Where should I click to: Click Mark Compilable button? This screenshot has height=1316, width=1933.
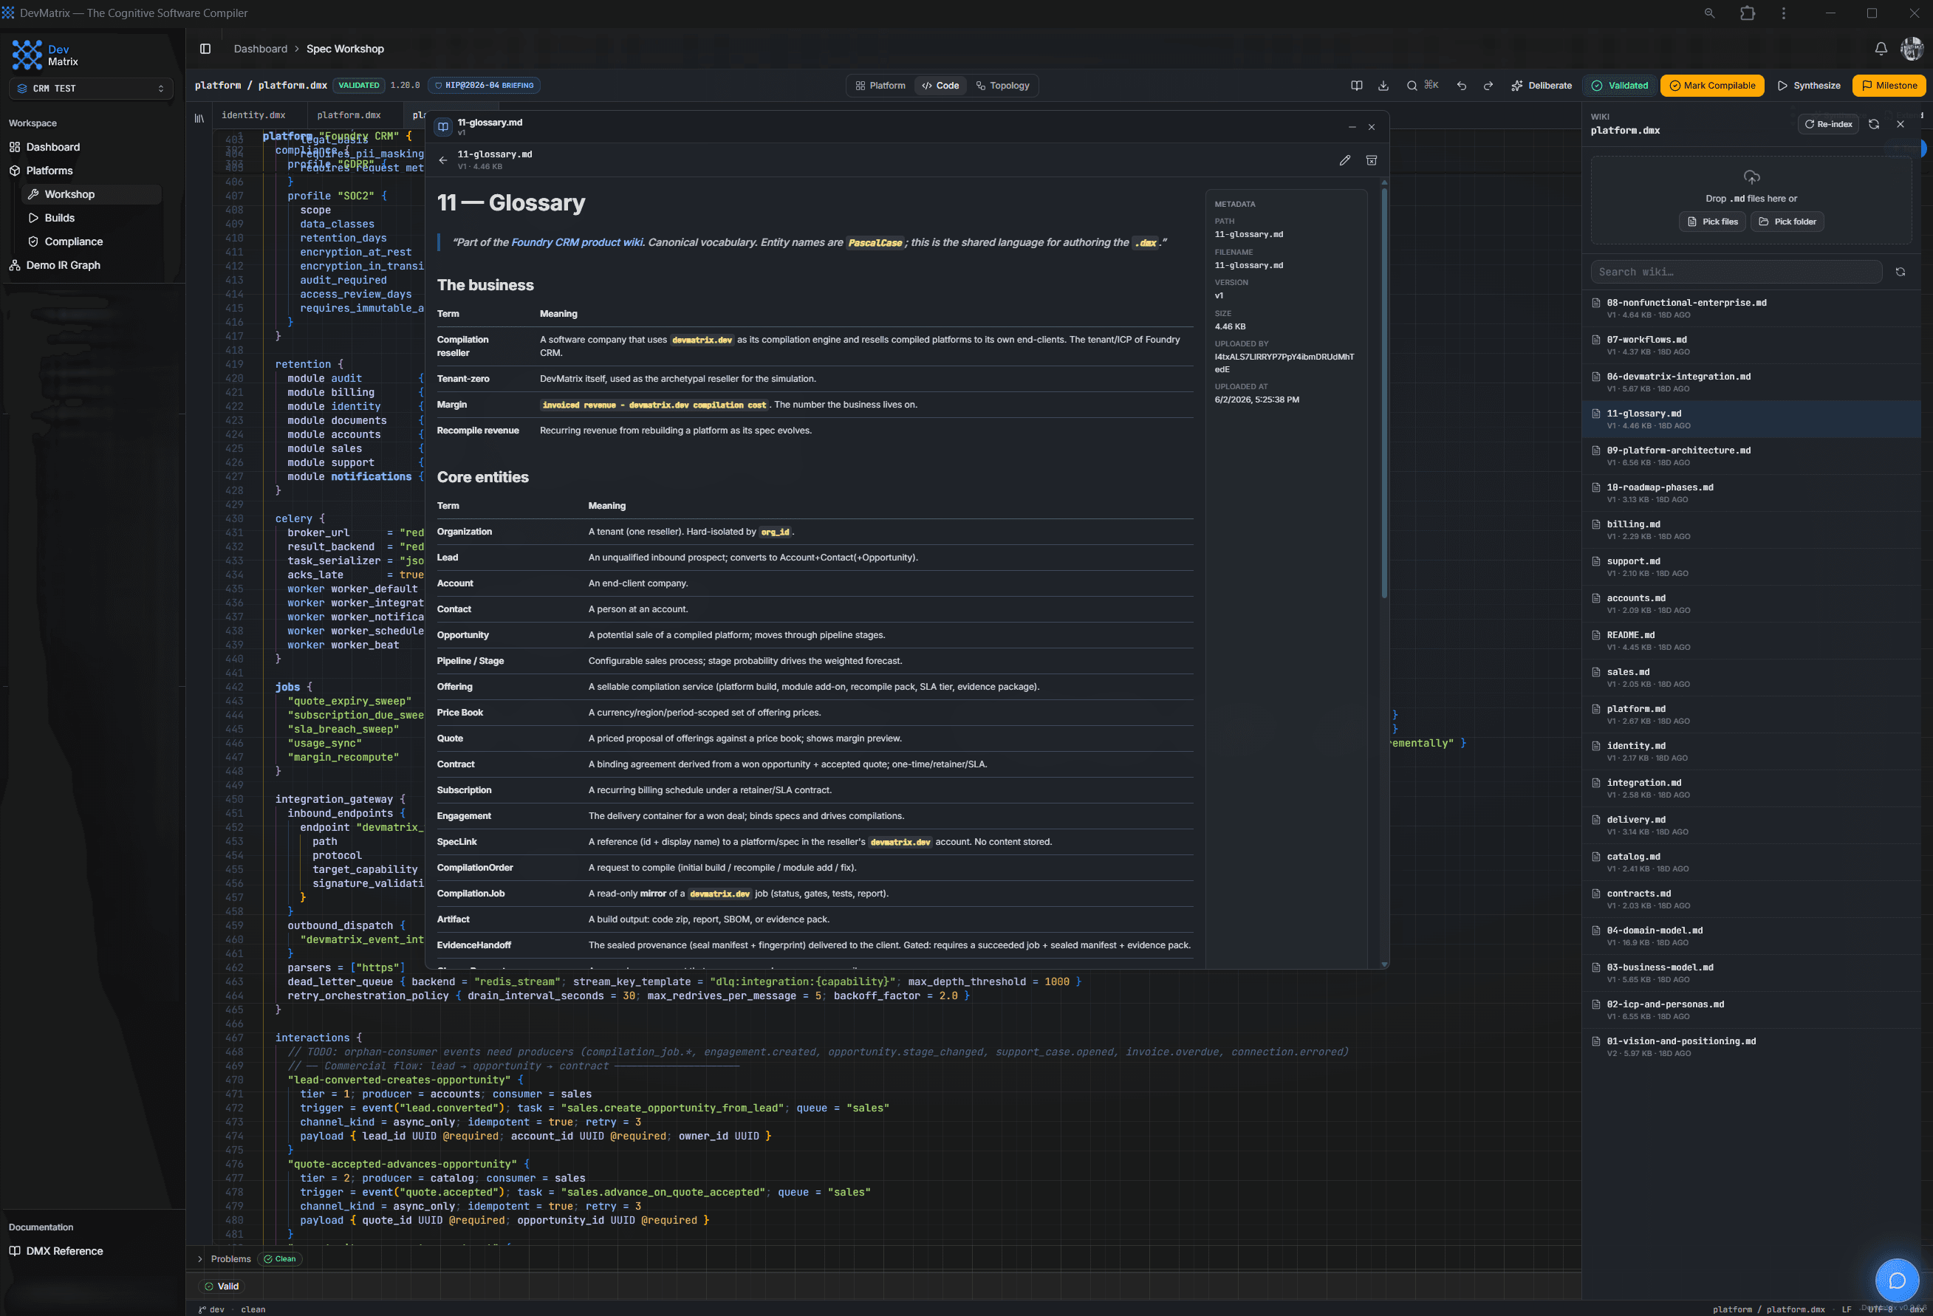click(x=1711, y=86)
